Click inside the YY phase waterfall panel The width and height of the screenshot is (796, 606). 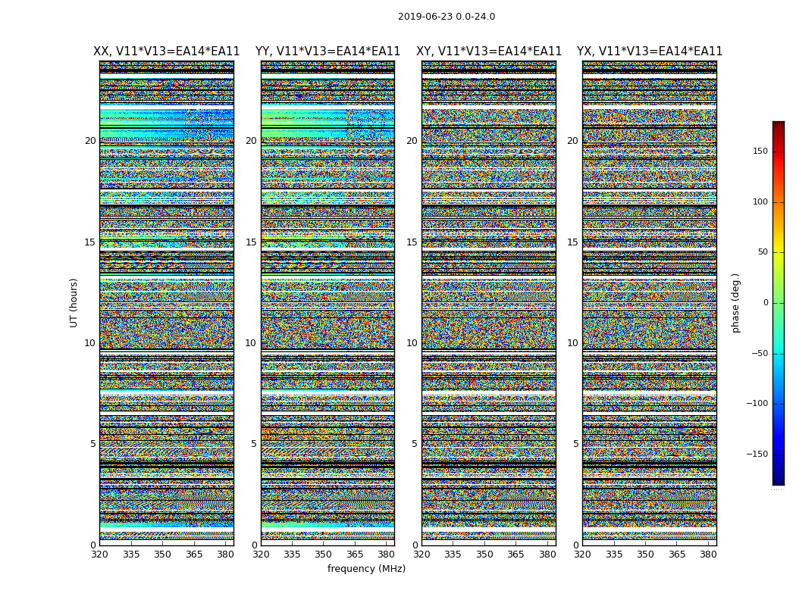click(327, 303)
